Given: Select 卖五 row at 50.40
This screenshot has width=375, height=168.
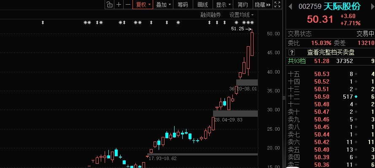Looking at the screenshot, I should 331,150.
